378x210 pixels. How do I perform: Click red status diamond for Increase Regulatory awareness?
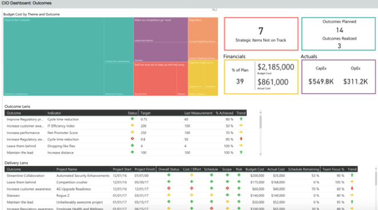[132, 139]
